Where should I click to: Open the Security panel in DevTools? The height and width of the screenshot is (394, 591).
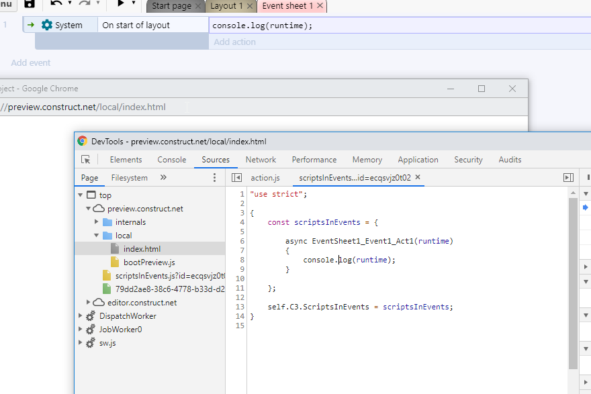pyautogui.click(x=469, y=160)
